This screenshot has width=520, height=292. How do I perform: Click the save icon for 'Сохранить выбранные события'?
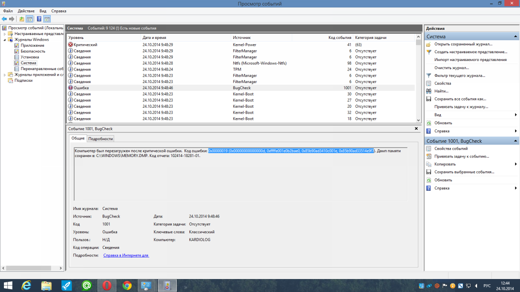coord(429,172)
